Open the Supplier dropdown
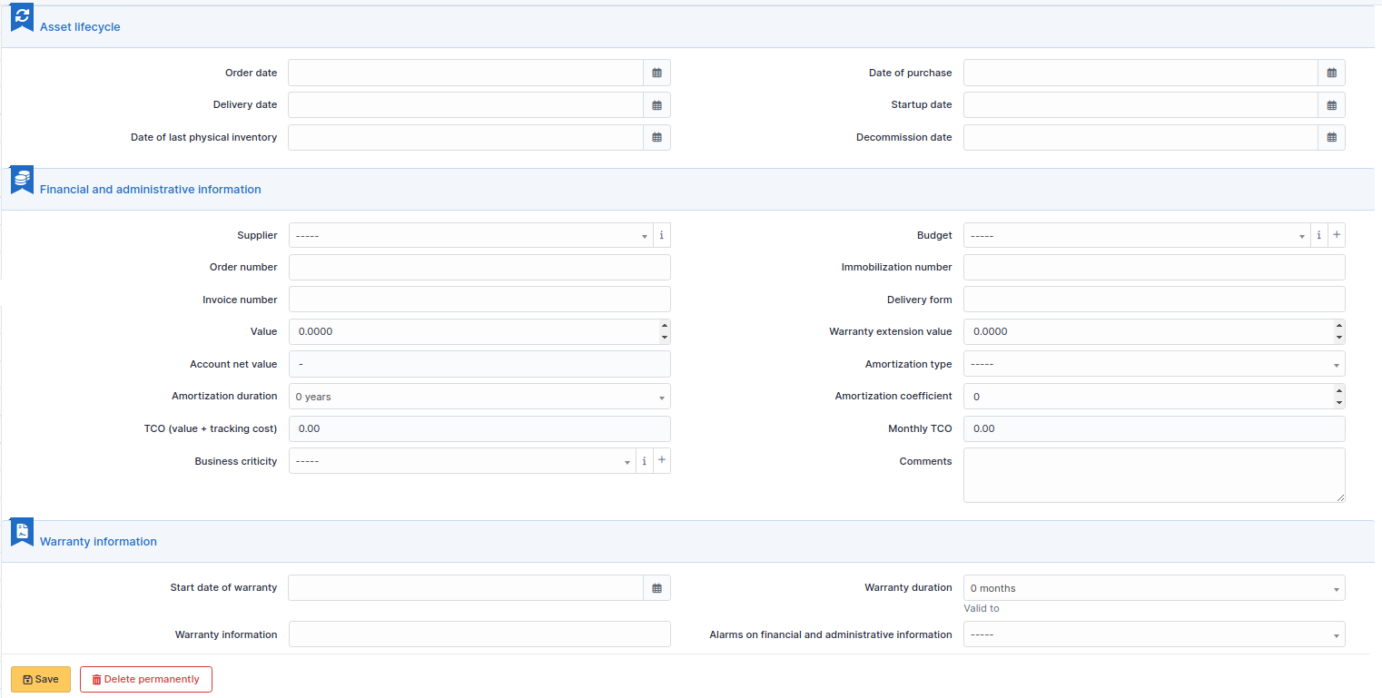The image size is (1382, 698). 470,235
